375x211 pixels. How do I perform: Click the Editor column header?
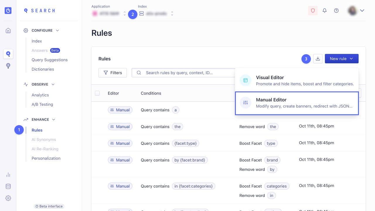click(113, 93)
